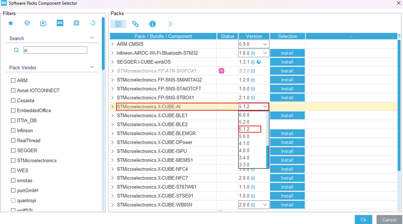Select version 6.0.0 from the dropdown list
Image resolution: width=403 pixels, height=224 pixels.
pyautogui.click(x=252, y=115)
